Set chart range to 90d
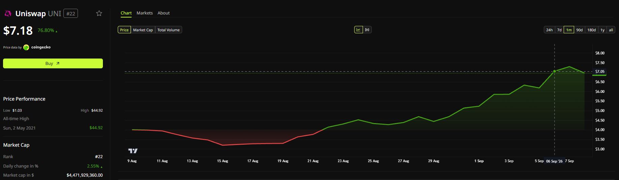The height and width of the screenshot is (180, 619). pyautogui.click(x=580, y=30)
